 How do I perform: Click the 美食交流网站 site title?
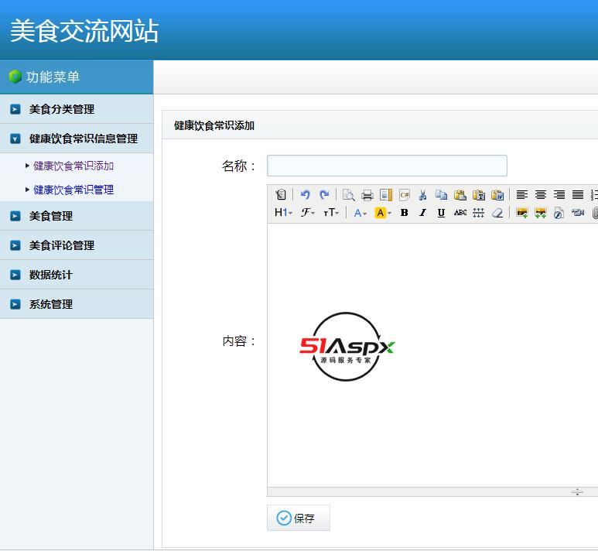pos(84,31)
